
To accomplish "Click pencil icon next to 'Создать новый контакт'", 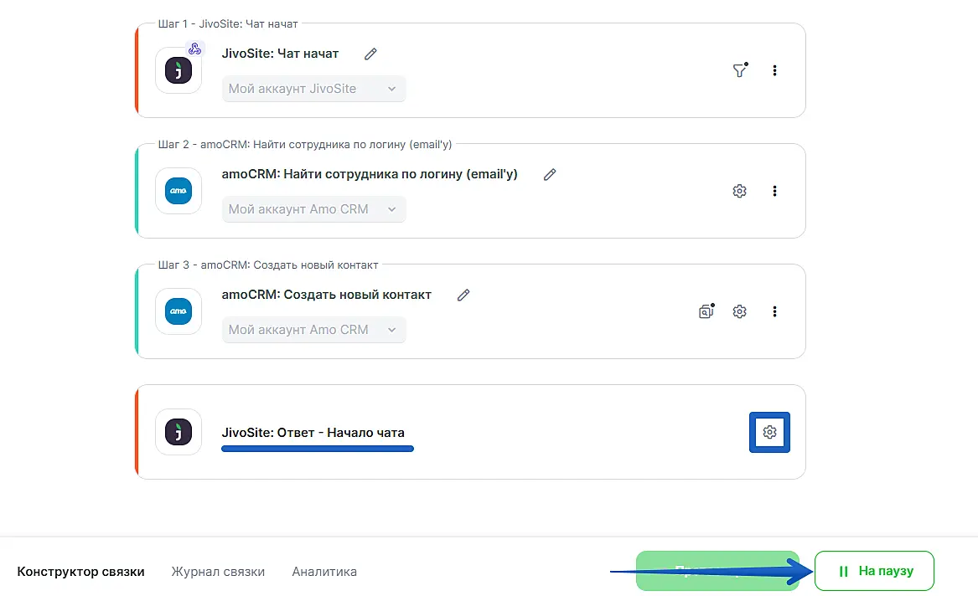I will 463,295.
